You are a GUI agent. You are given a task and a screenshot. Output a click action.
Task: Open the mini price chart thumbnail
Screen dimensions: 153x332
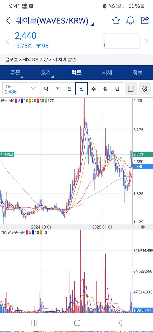tap(122, 41)
